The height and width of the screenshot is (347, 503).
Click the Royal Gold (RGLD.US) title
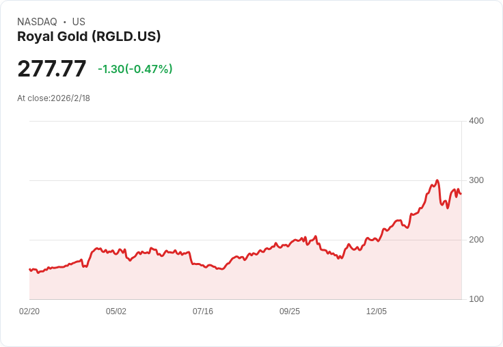pyautogui.click(x=89, y=37)
